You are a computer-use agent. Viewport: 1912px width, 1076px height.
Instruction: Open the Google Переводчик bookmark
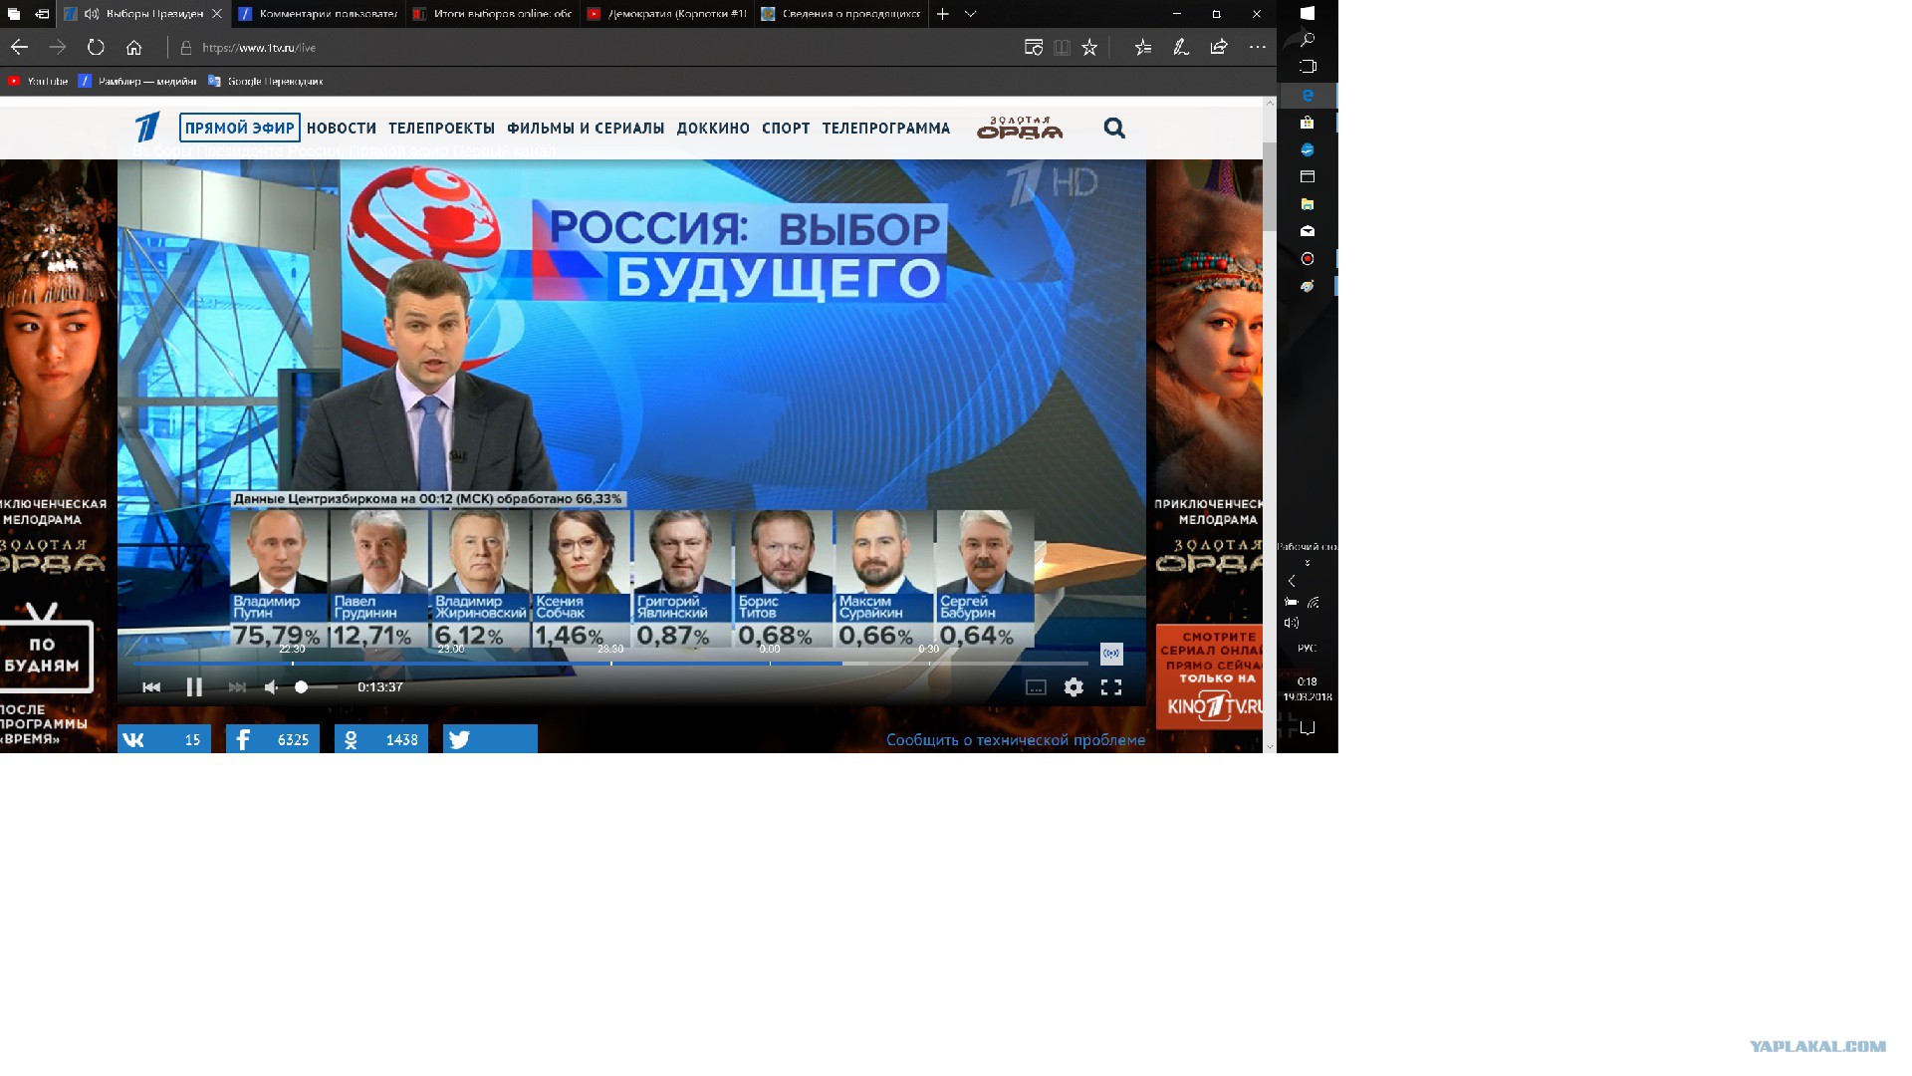coord(266,82)
